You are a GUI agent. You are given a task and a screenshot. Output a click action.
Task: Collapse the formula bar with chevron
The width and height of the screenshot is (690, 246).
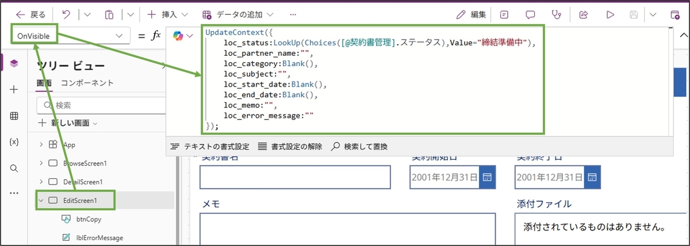[683, 36]
